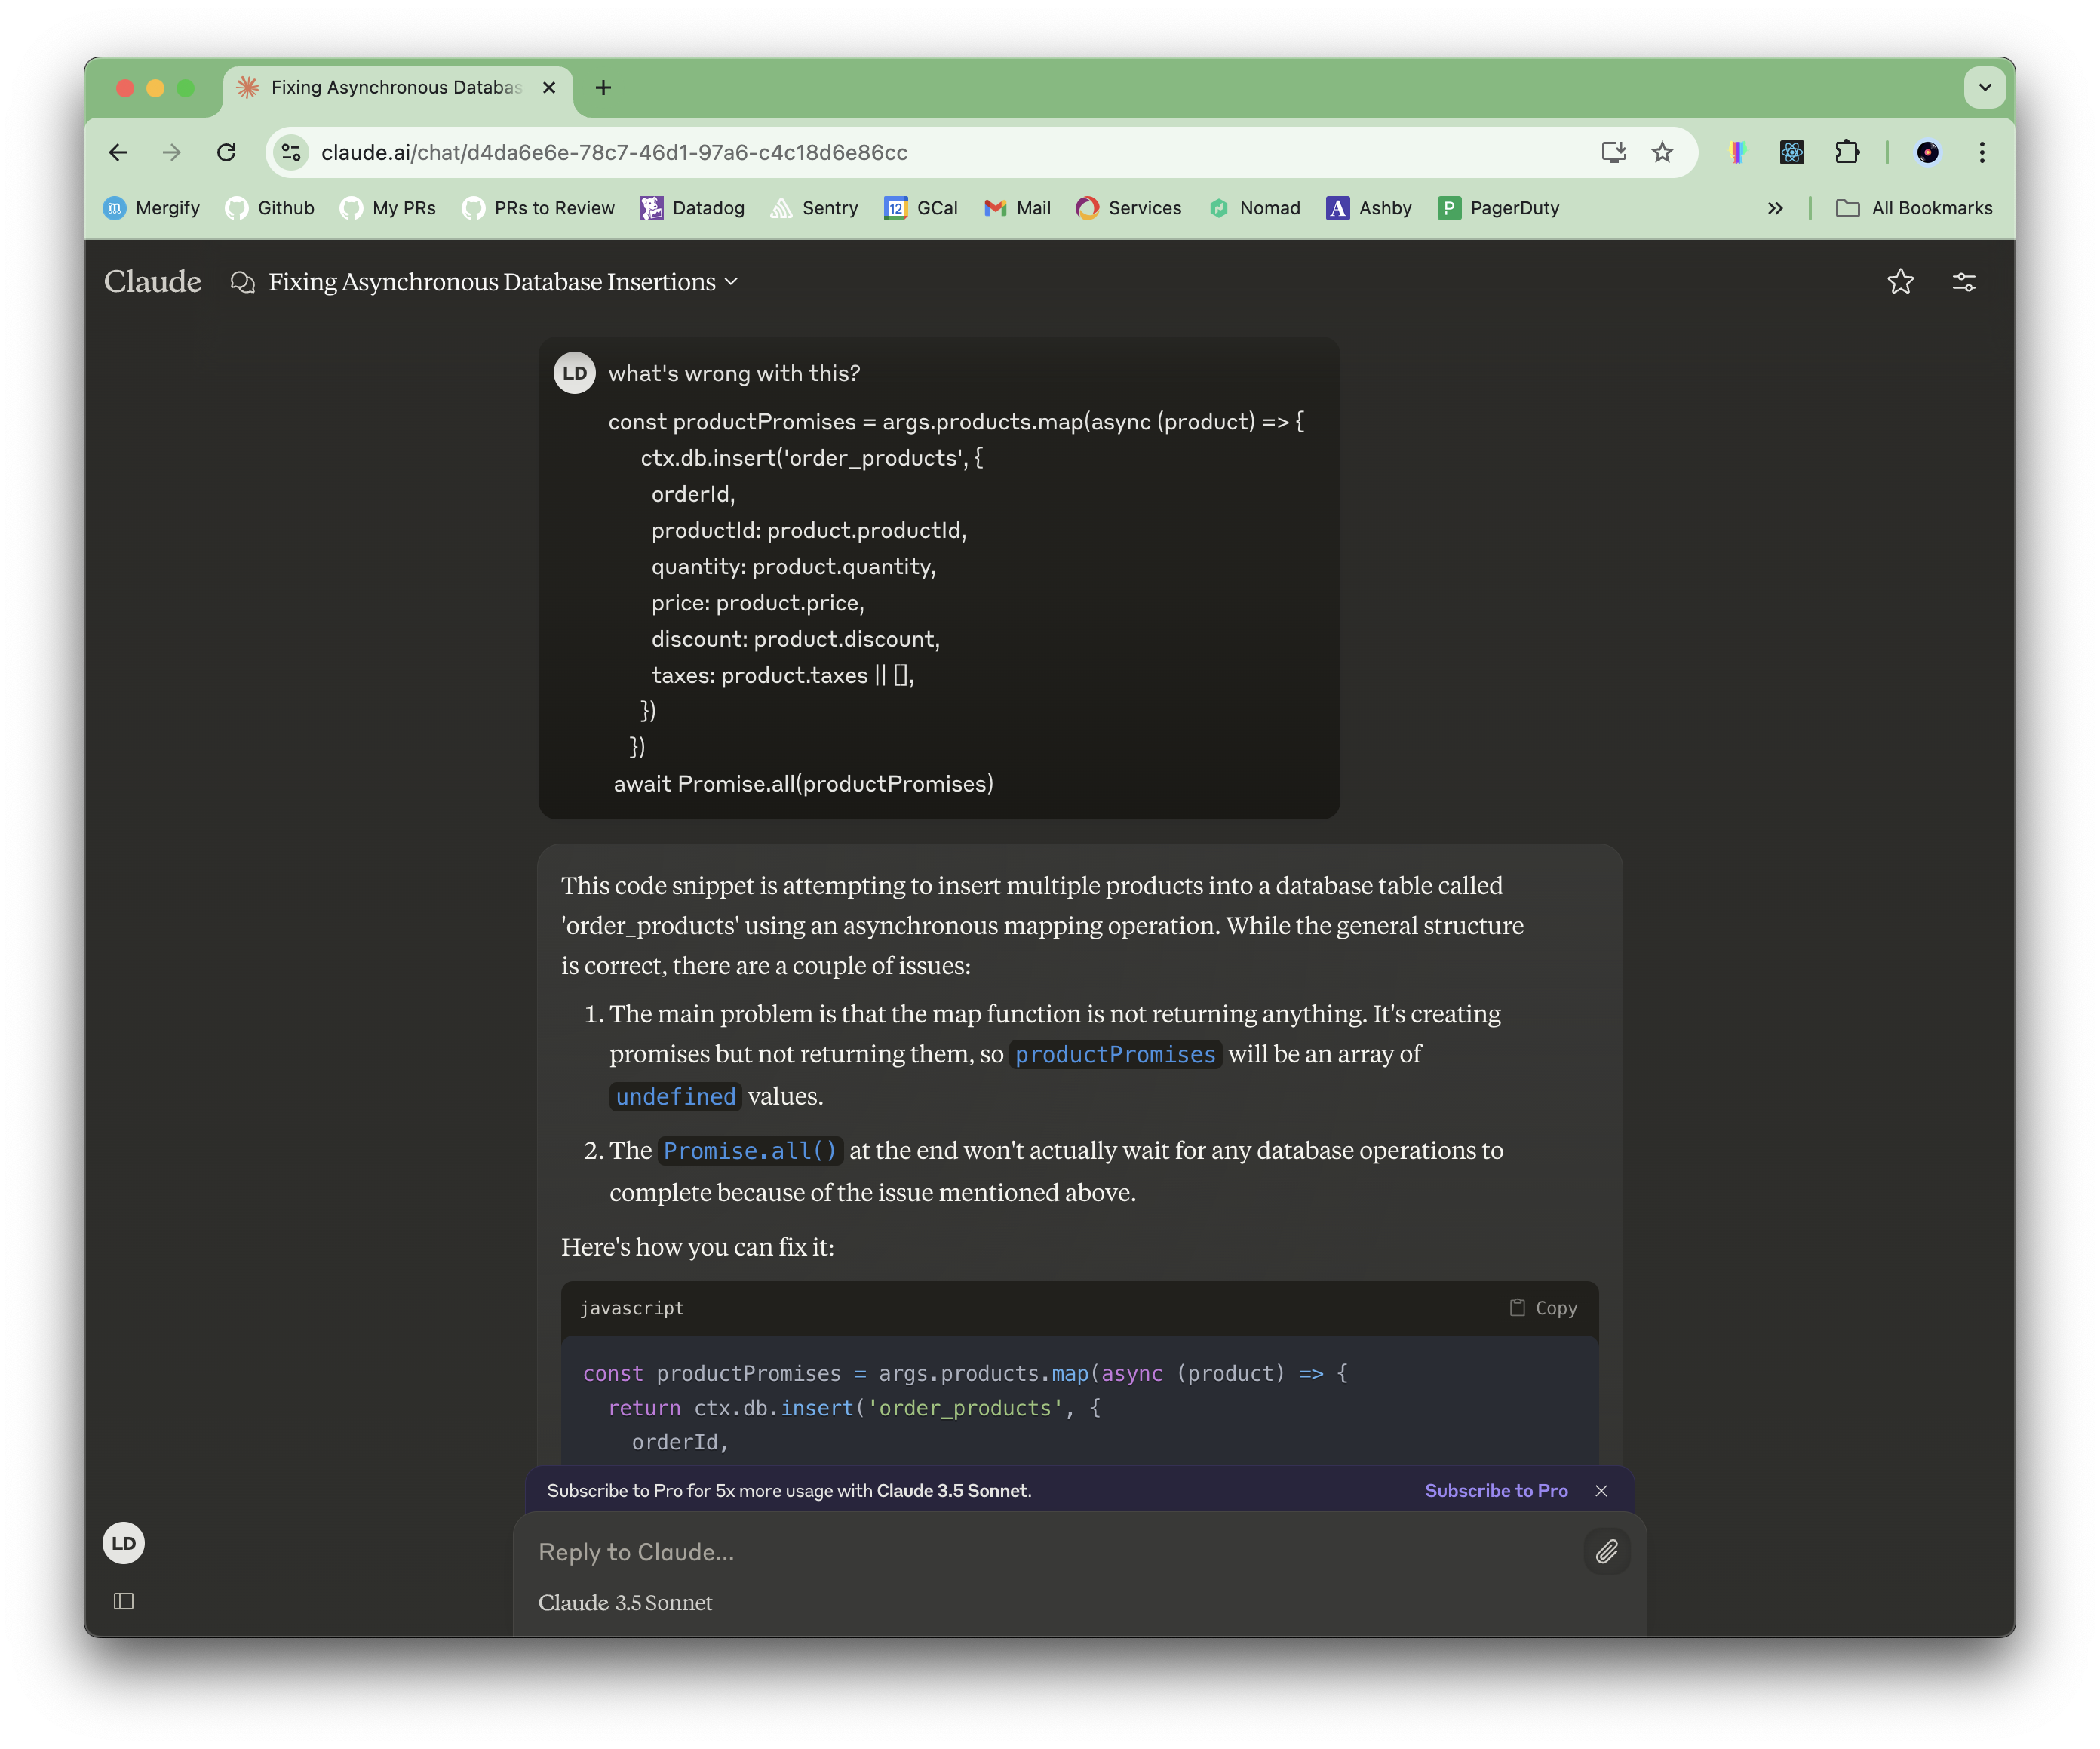Open the GCal bookmark
2100x1749 pixels.
(921, 208)
